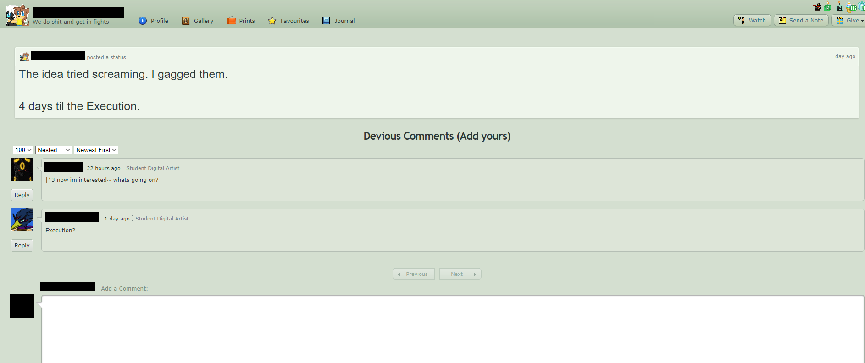
Task: Open the Gallery tab
Action: 198,21
